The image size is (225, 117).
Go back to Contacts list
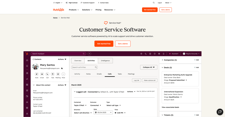tap(37, 59)
